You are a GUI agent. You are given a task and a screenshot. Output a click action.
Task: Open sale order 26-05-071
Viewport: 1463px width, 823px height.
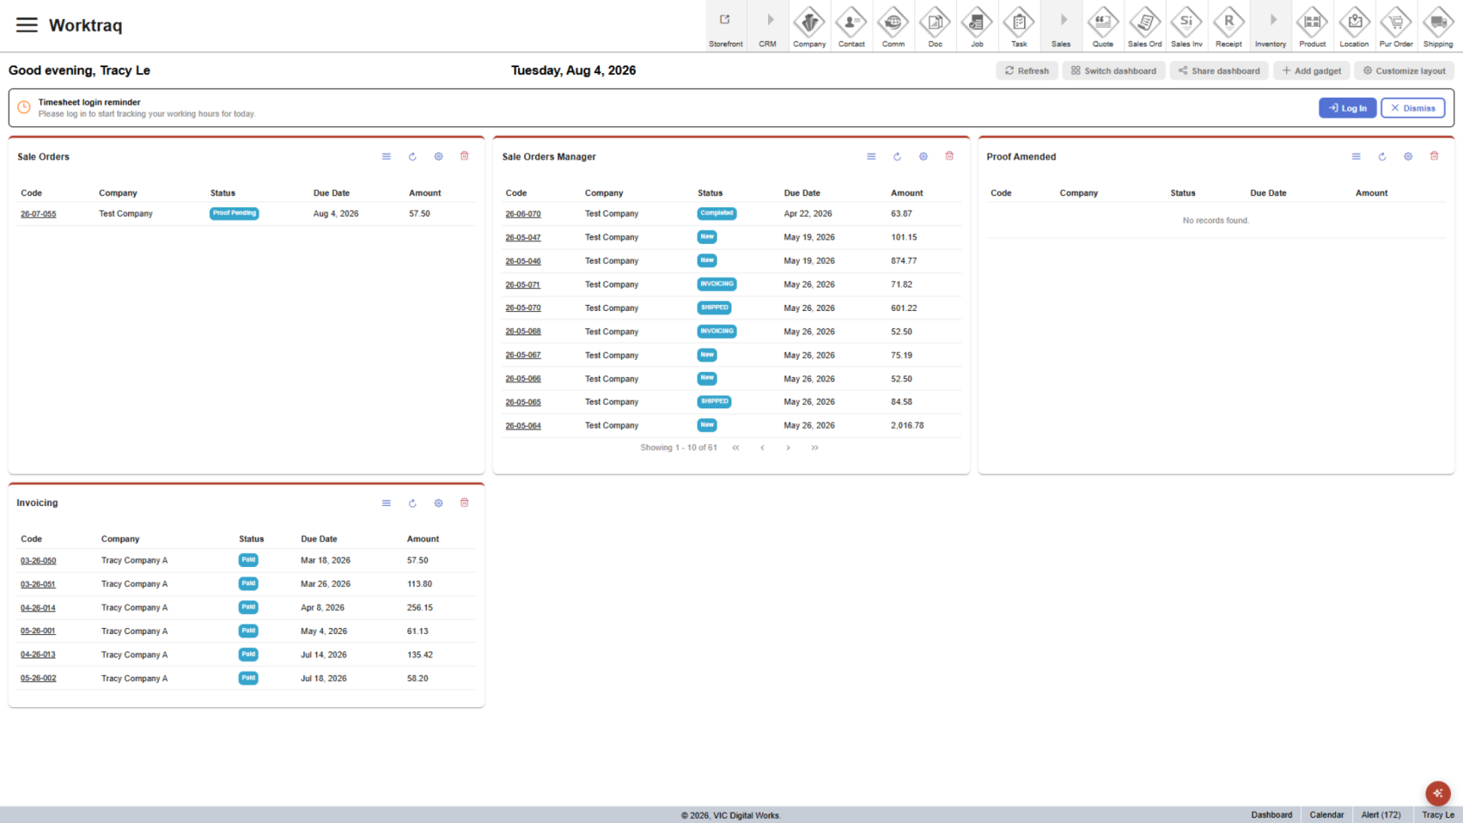tap(522, 285)
